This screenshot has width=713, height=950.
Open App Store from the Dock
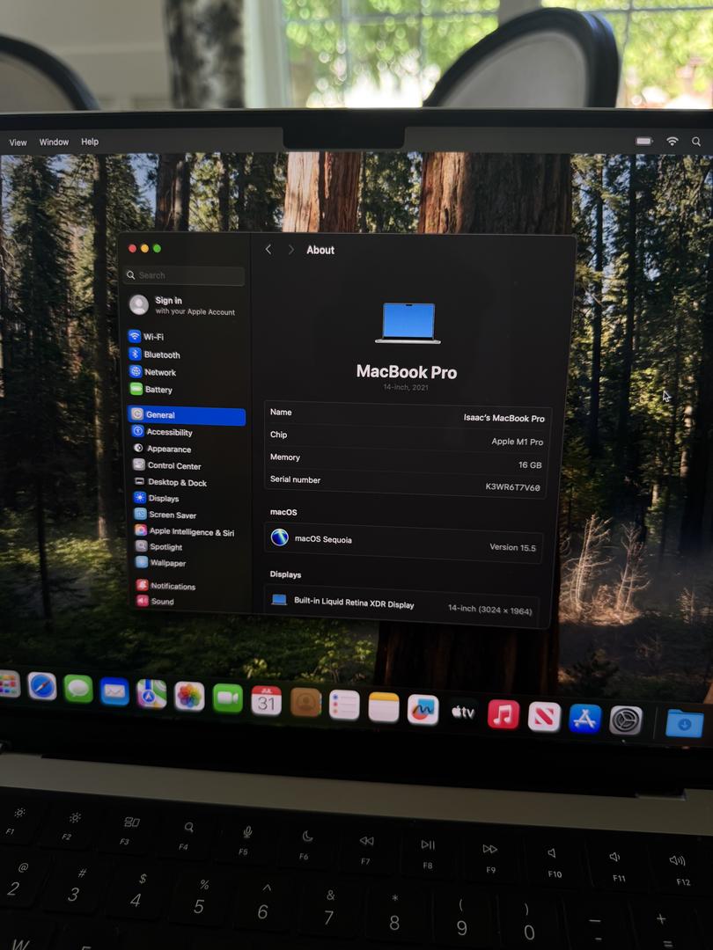585,719
